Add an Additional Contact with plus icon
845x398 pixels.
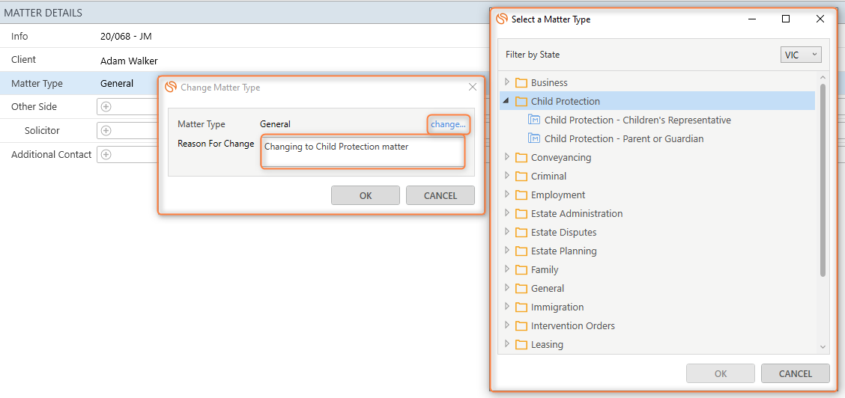(106, 155)
